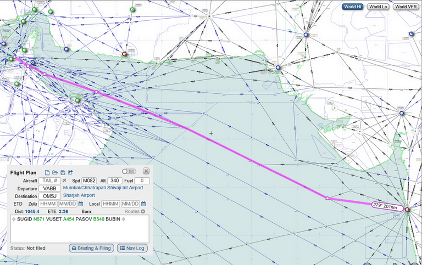Select airway A454 in the route
The width and height of the screenshot is (422, 265).
[x=69, y=219]
